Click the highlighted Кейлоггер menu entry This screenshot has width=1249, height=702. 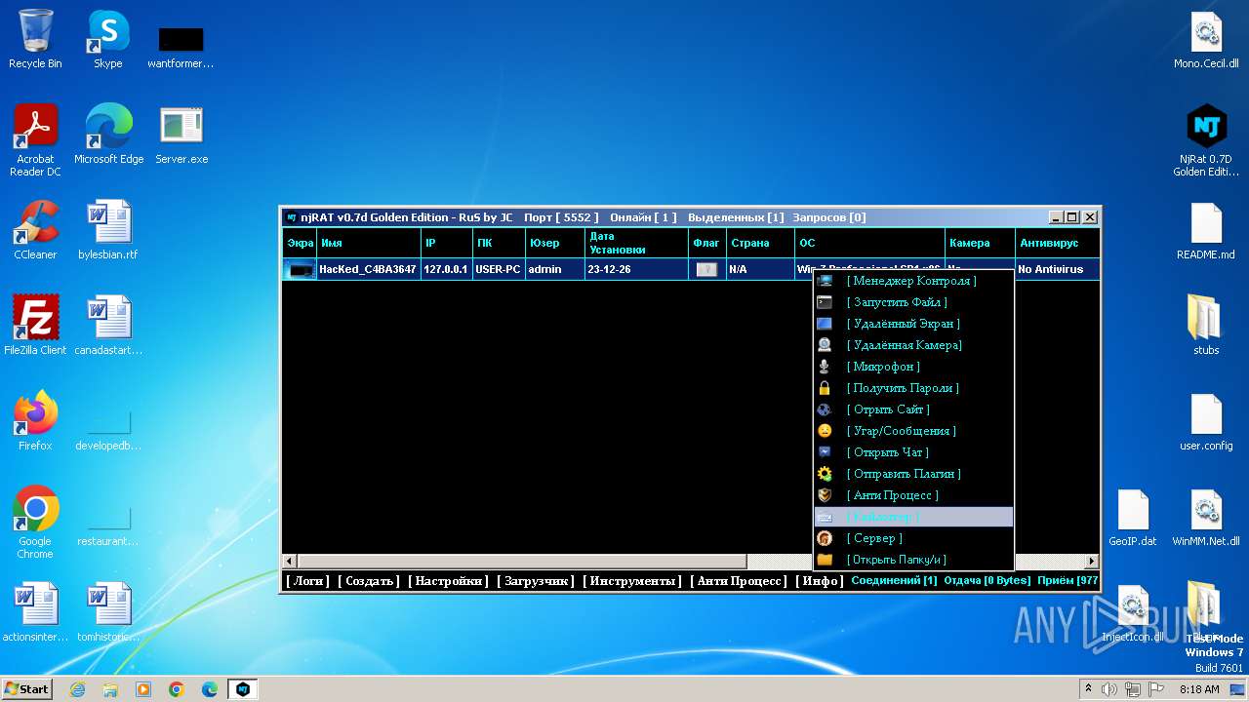913,517
